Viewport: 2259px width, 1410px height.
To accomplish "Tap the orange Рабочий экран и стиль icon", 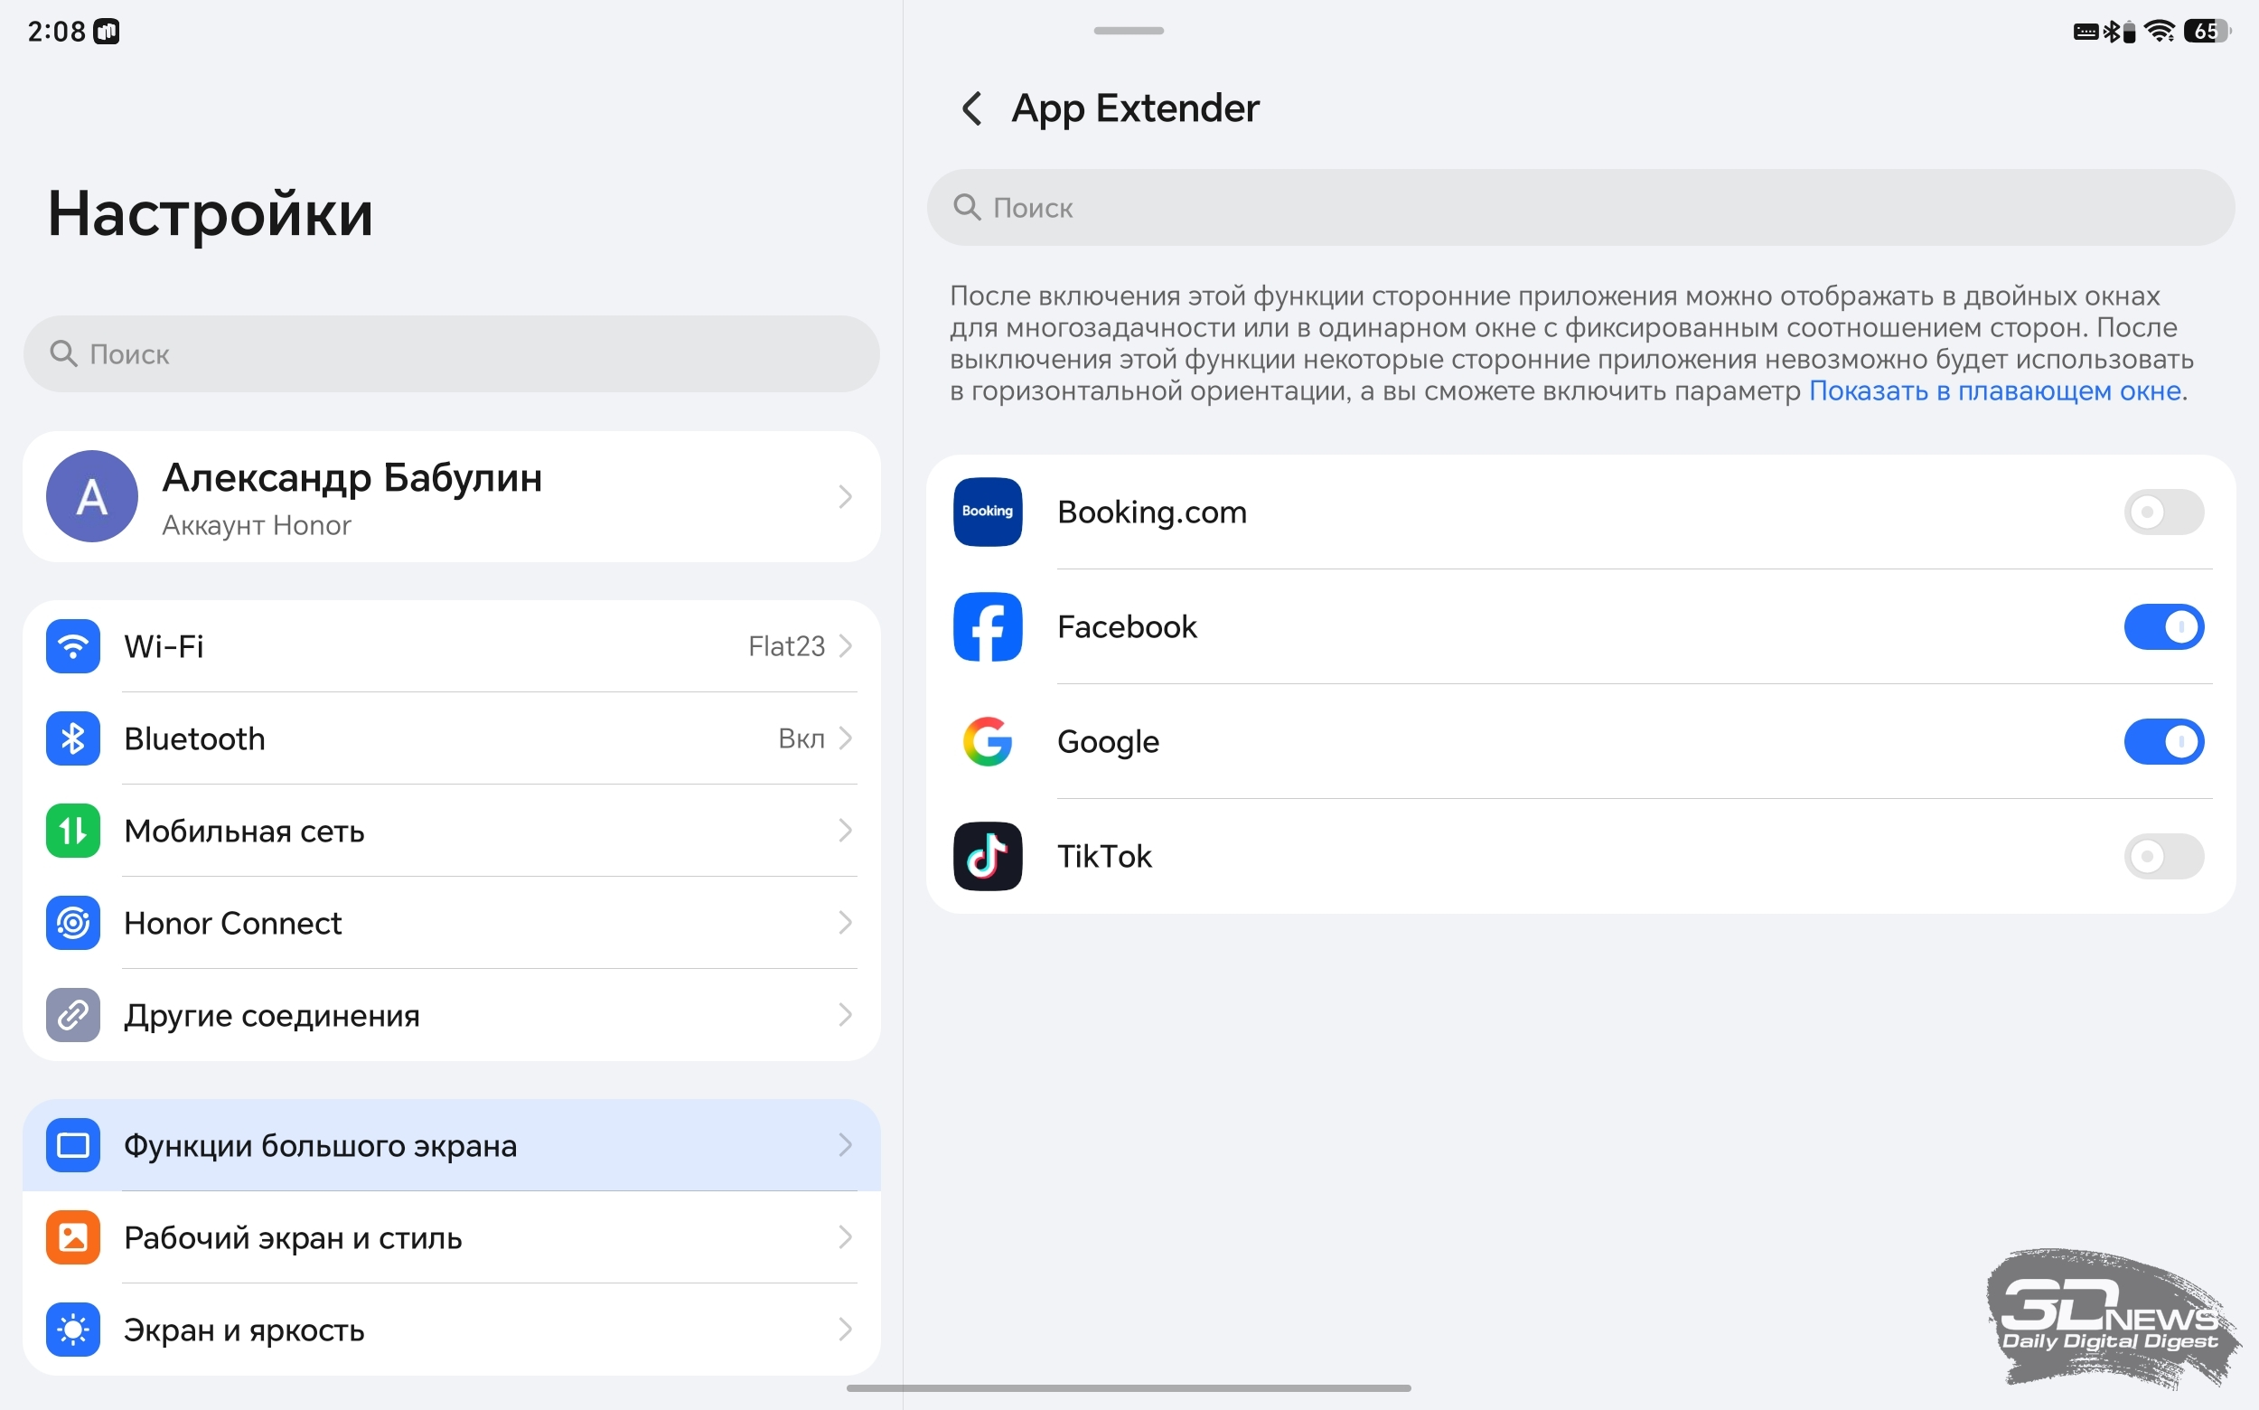I will (72, 1237).
